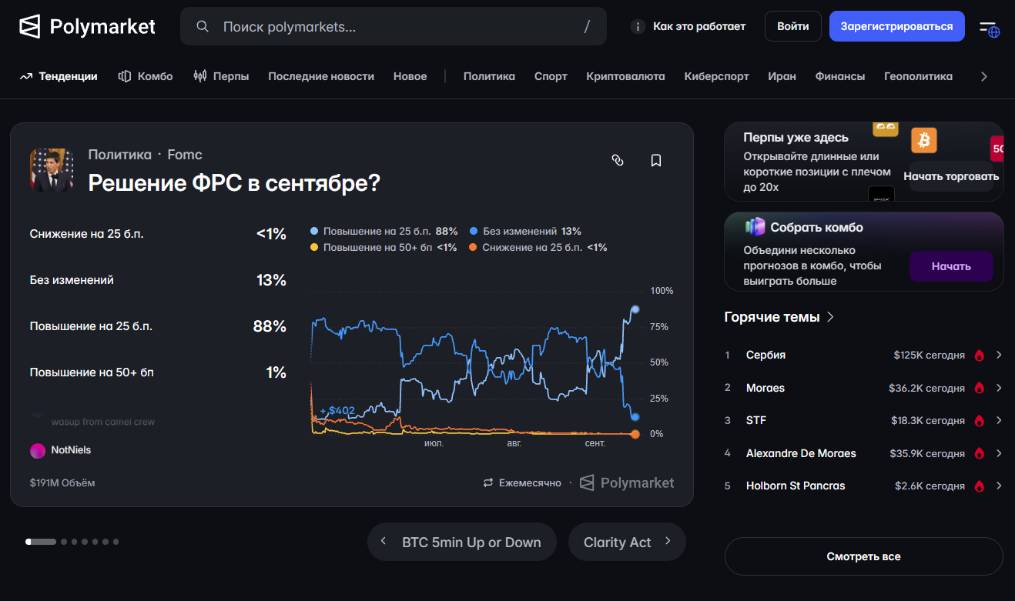Select the Спорт category
The width and height of the screenshot is (1015, 601).
tap(551, 76)
